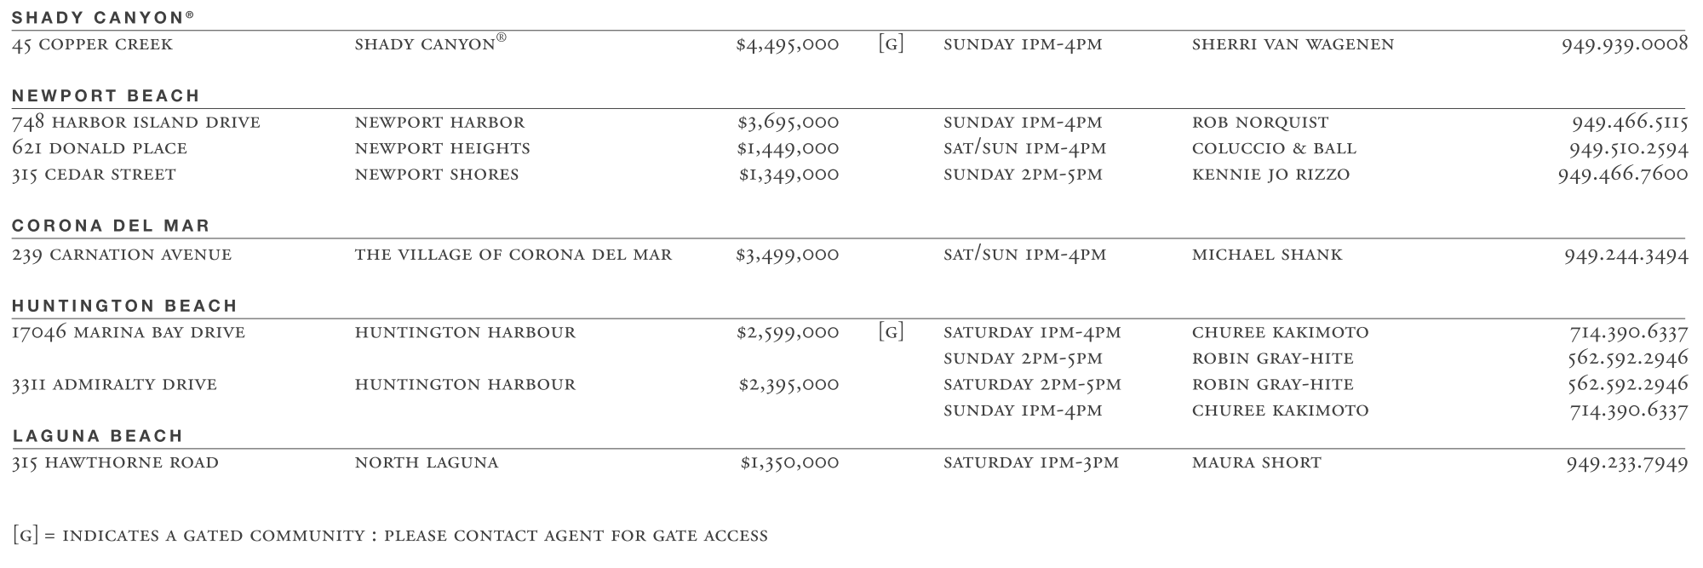Select the 621 Donald Place address

(100, 148)
